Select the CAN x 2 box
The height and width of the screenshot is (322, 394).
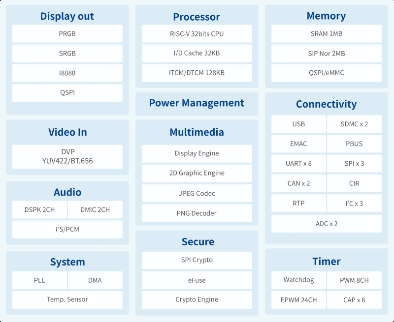298,183
